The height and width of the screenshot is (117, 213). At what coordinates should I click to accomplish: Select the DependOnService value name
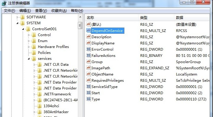[107, 31]
